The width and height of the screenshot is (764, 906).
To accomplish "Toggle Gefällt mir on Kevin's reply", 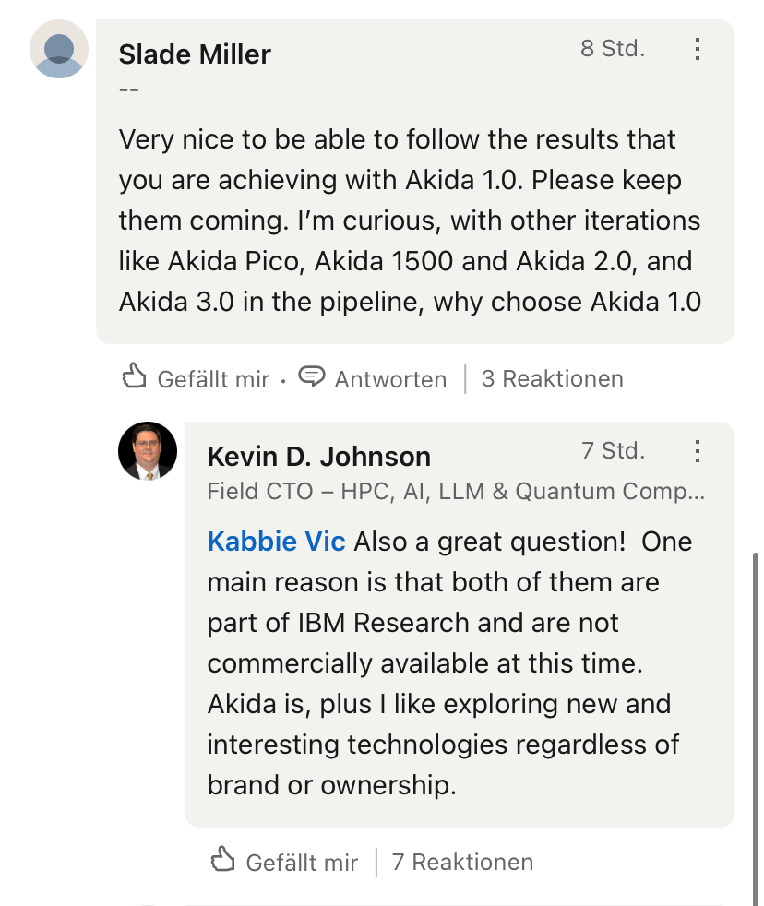I will [x=284, y=862].
